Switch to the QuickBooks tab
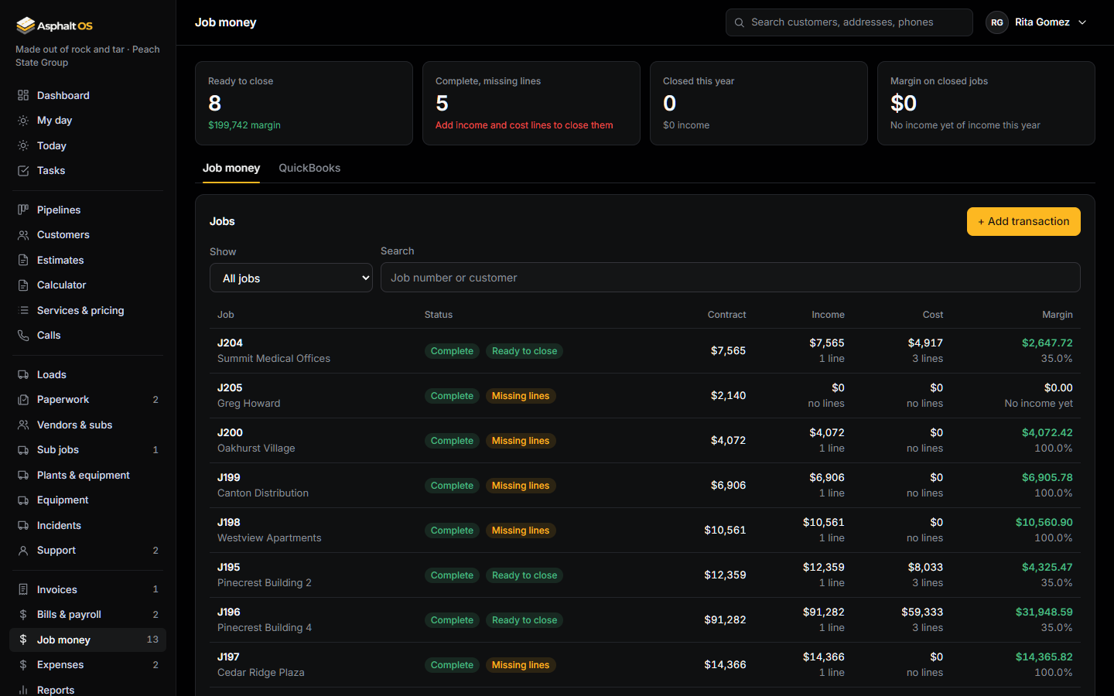Screen dimensions: 1114x696 click(x=309, y=168)
